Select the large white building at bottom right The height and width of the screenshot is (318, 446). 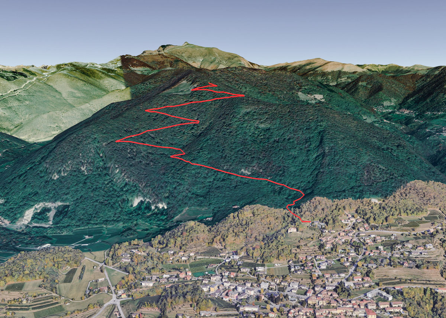pyautogui.click(x=379, y=295)
